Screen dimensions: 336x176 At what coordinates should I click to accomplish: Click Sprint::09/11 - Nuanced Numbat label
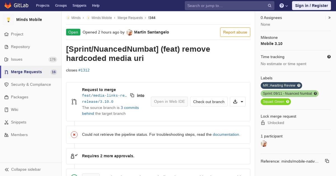tap(287, 94)
